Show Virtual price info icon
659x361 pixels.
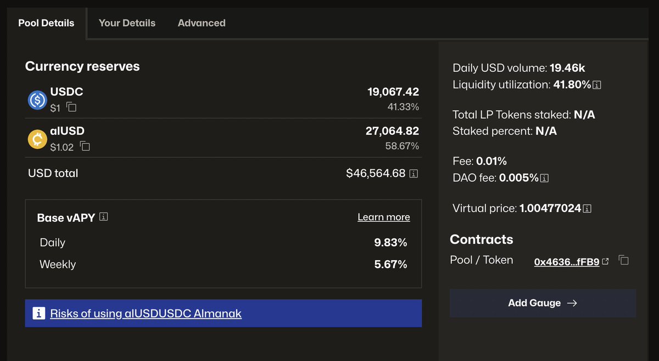587,209
